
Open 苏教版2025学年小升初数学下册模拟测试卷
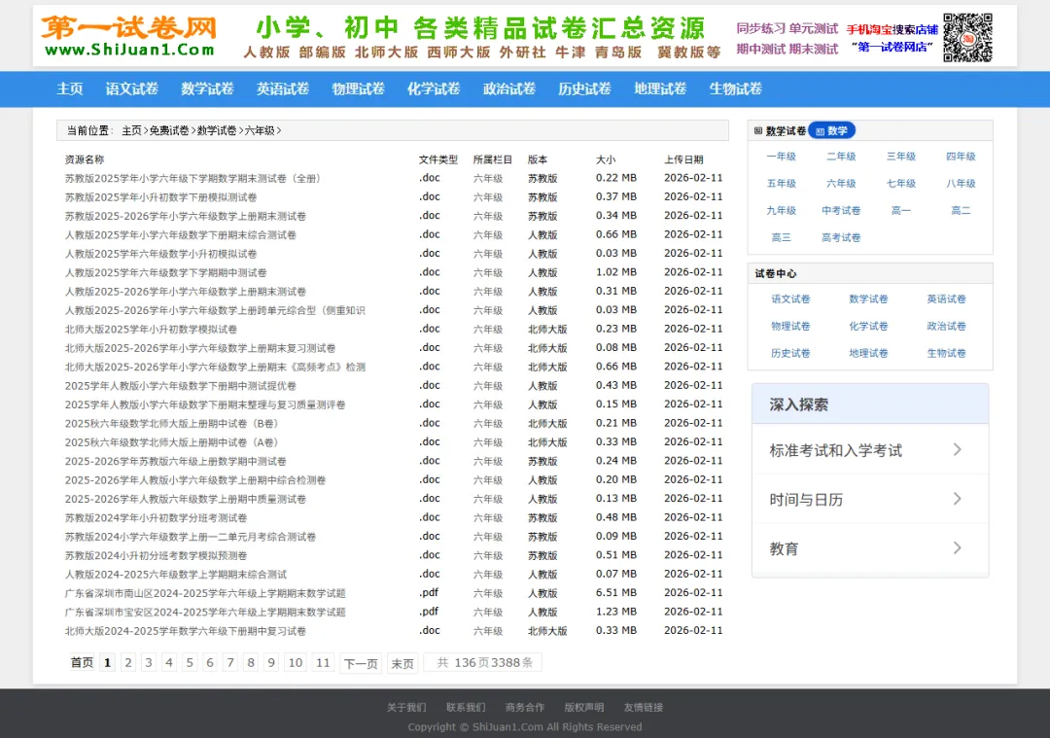(x=160, y=196)
